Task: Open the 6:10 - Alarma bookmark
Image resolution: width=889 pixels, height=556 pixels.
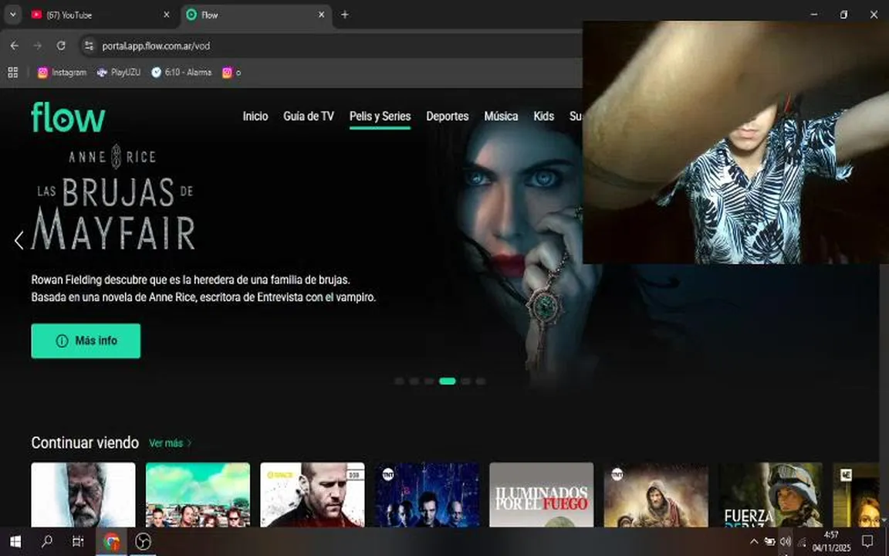Action: [x=181, y=72]
